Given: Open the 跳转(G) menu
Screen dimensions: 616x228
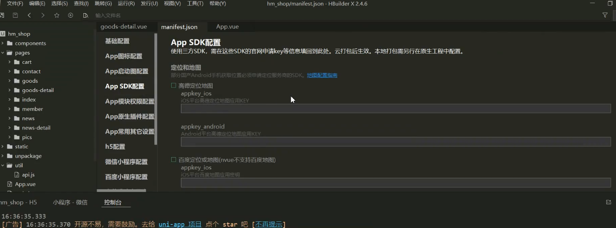Looking at the screenshot, I should 103,4.
